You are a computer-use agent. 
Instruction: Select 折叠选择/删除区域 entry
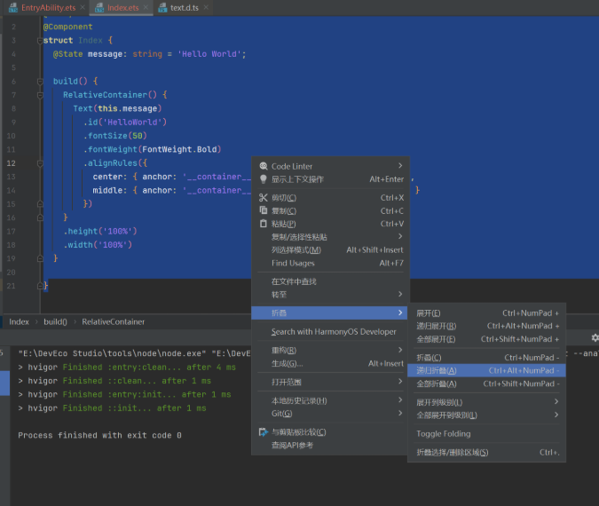point(486,453)
